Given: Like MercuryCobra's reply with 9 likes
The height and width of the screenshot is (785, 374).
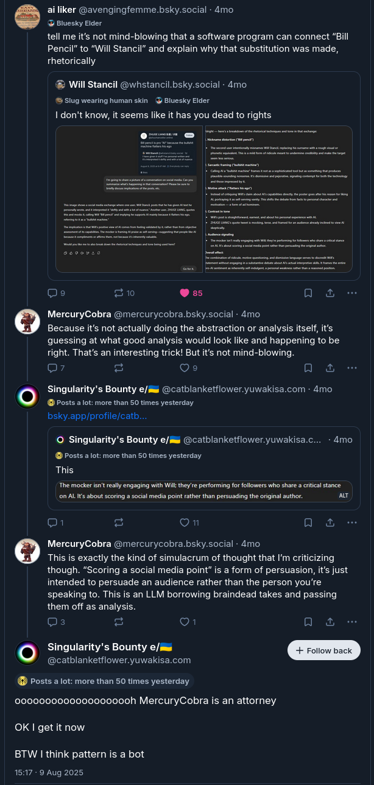Looking at the screenshot, I should [x=185, y=368].
